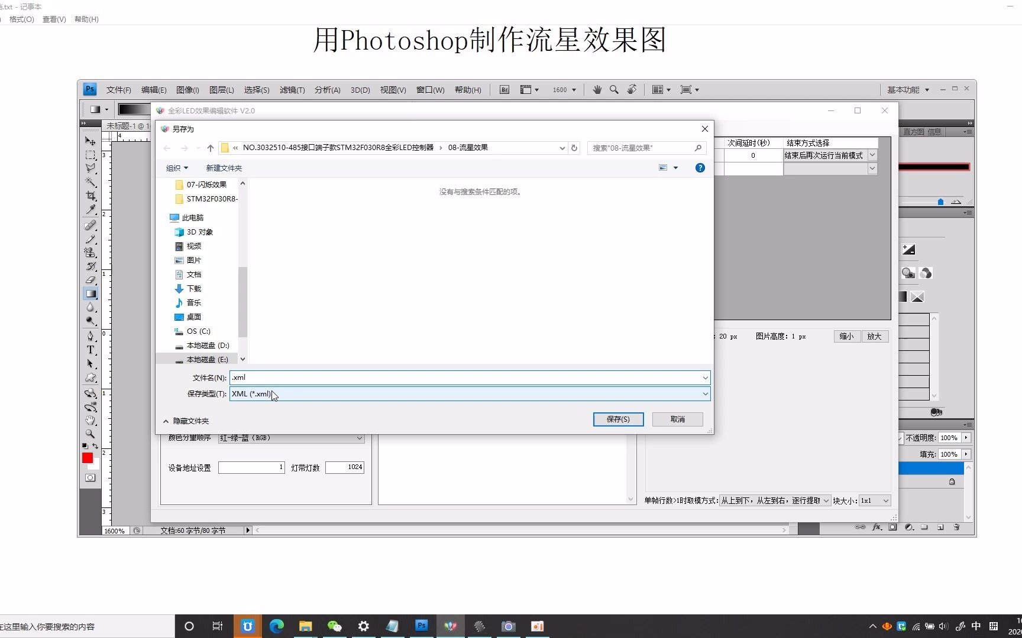Click the create new layer icon
The image size is (1022, 638).
click(940, 527)
